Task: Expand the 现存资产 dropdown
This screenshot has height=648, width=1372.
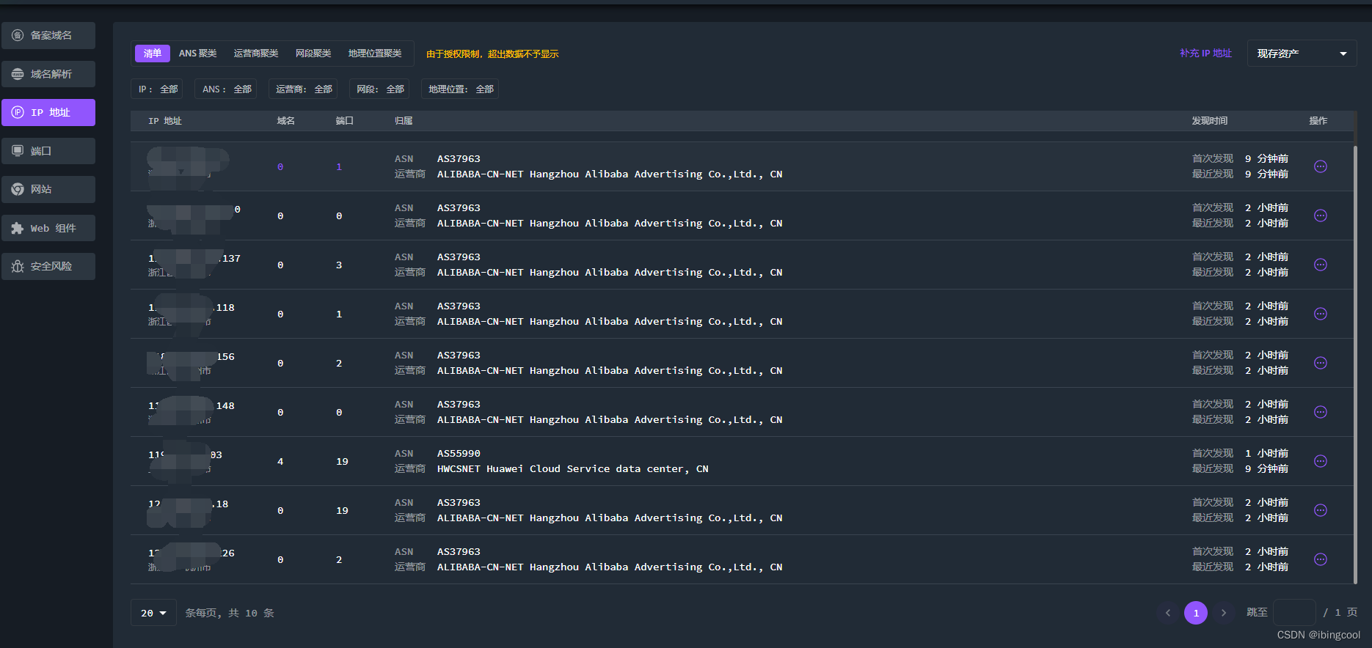Action: (x=1302, y=54)
